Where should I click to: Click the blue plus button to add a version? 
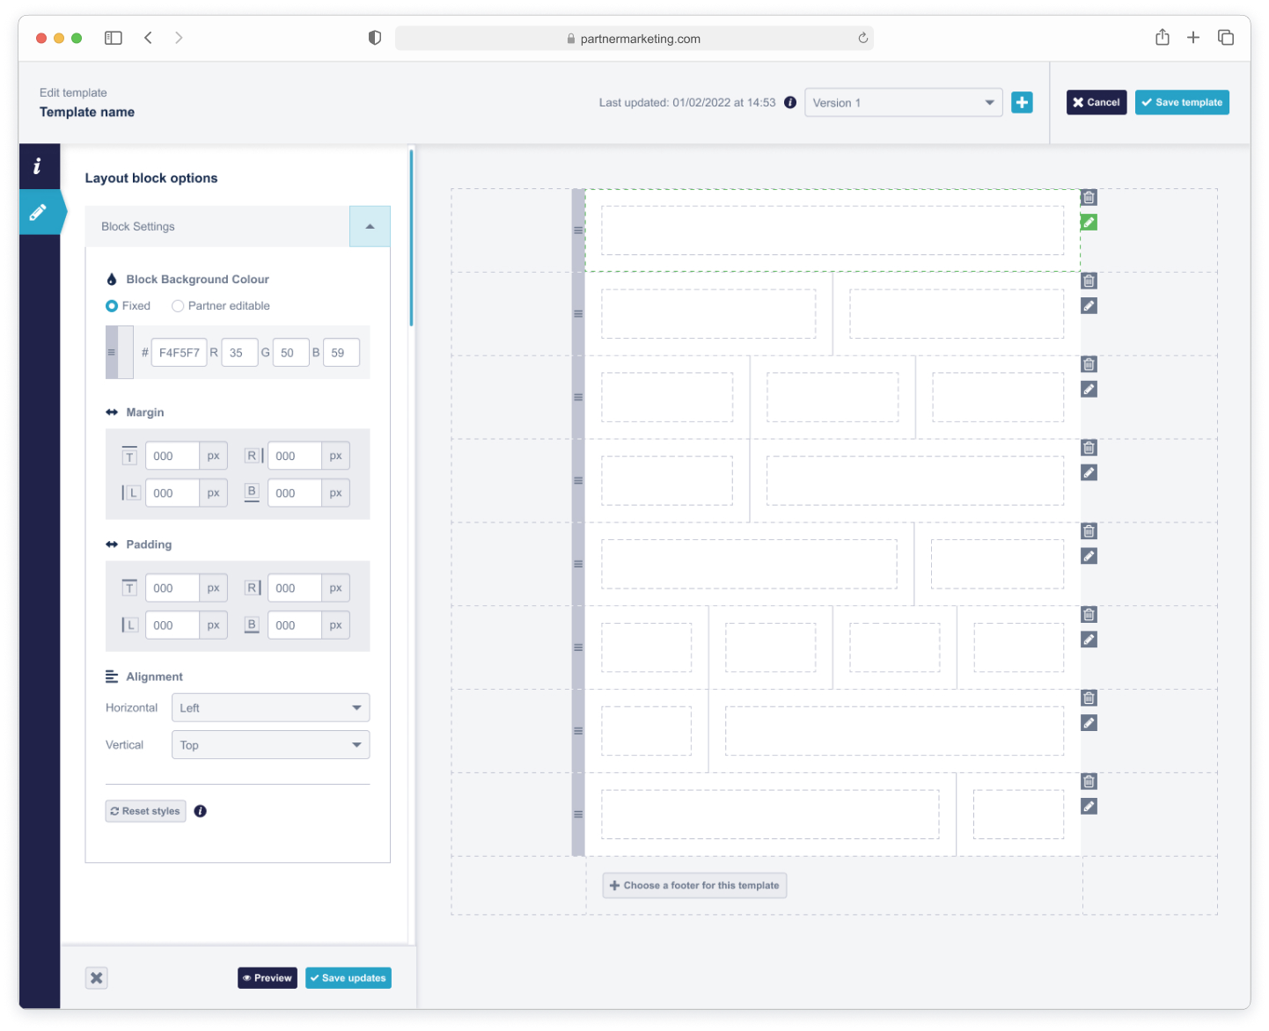click(1022, 103)
